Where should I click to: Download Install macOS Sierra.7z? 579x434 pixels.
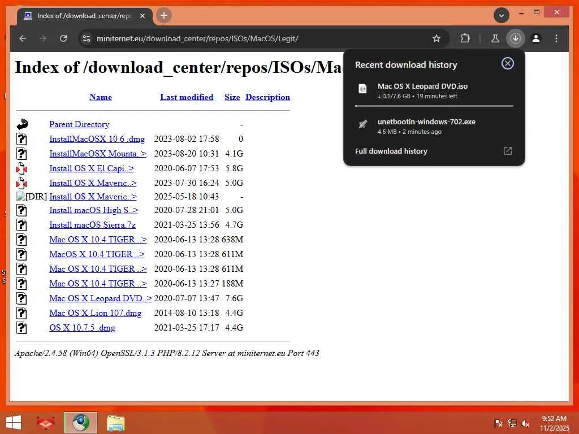click(x=92, y=225)
